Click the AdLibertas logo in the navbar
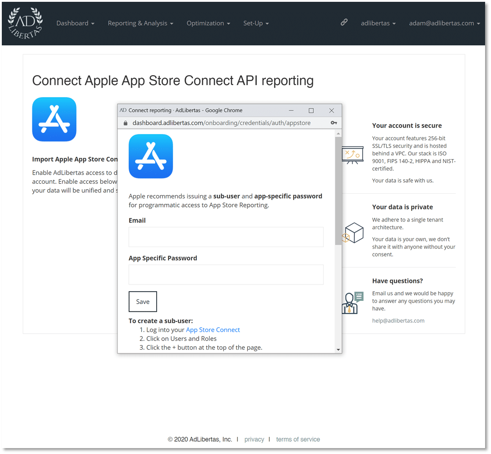Screen dimensions: 491x454 (25, 23)
